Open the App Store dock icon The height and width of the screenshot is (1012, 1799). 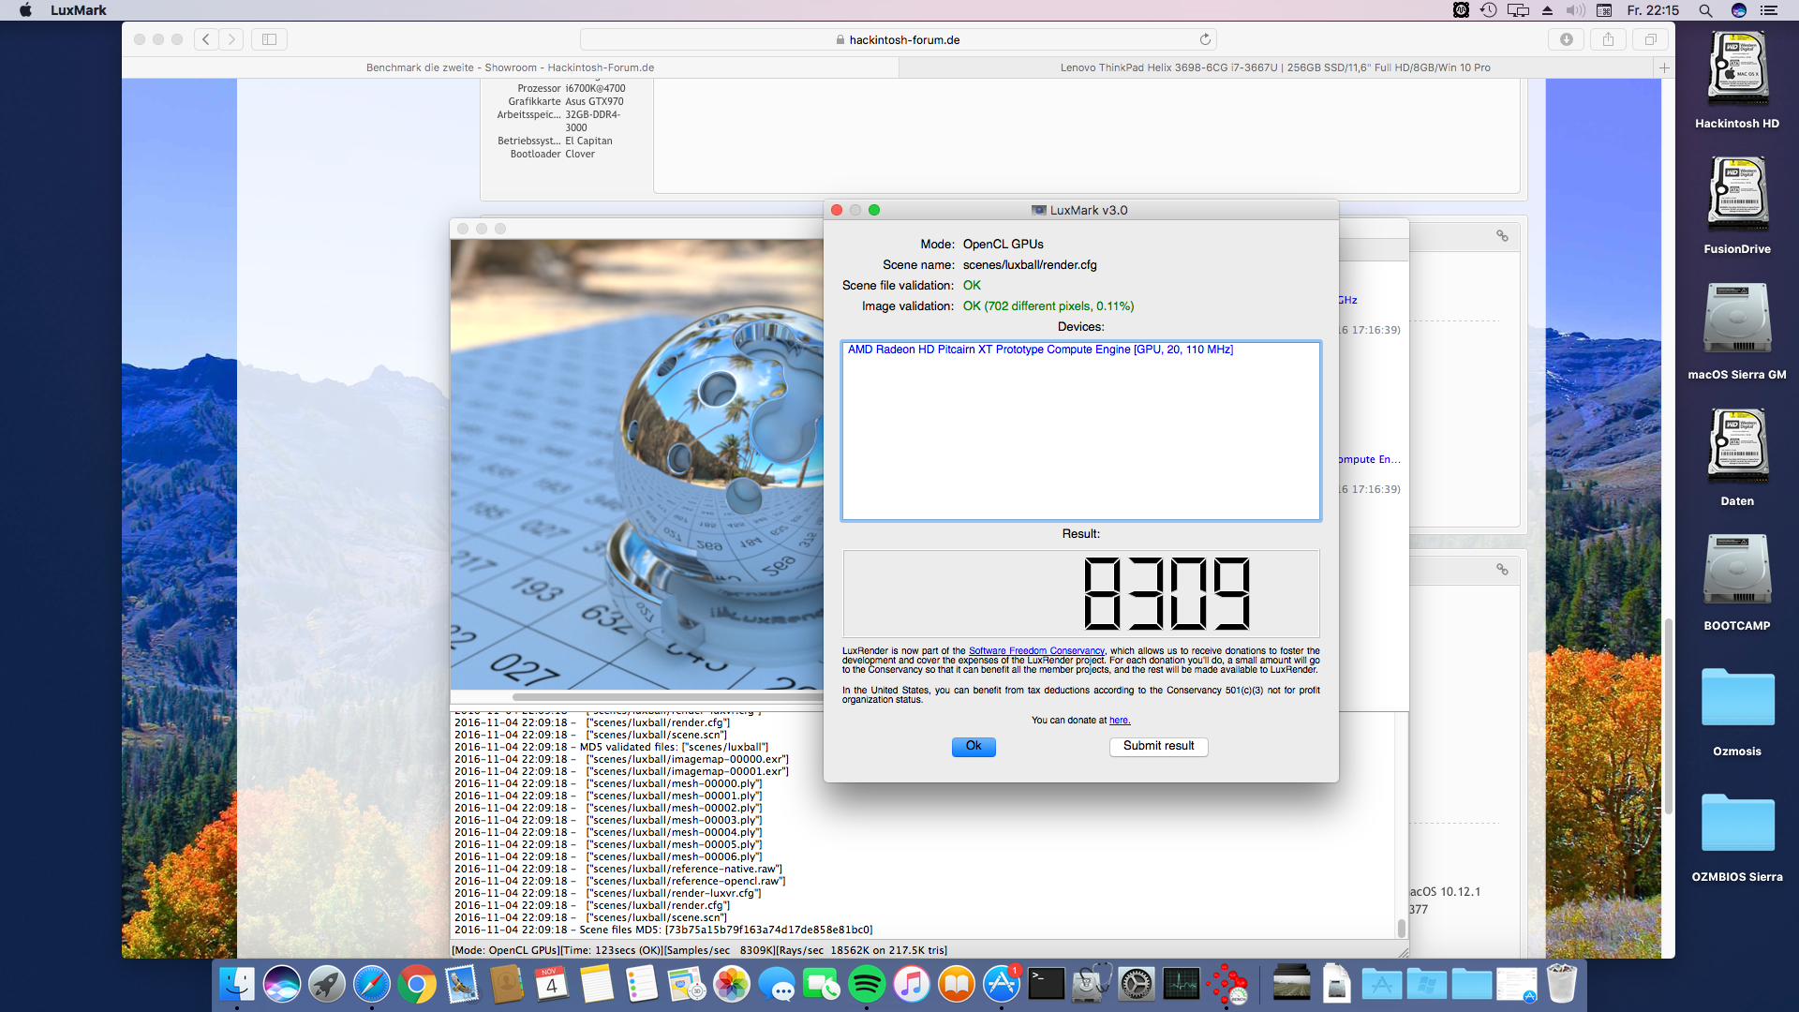coord(1001,984)
